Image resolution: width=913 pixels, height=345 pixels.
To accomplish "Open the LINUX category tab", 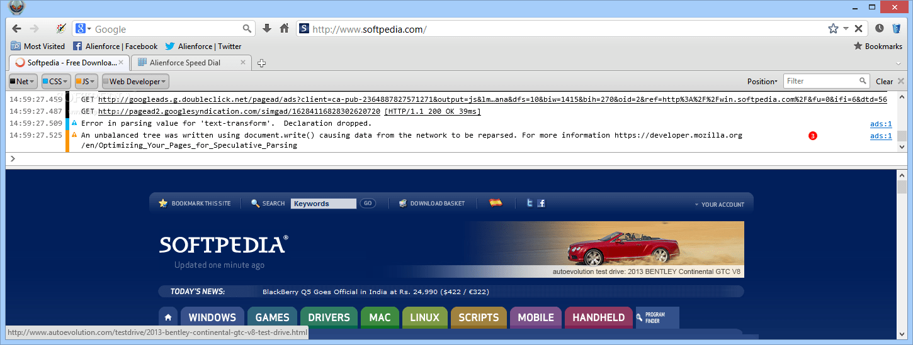I will tap(425, 317).
